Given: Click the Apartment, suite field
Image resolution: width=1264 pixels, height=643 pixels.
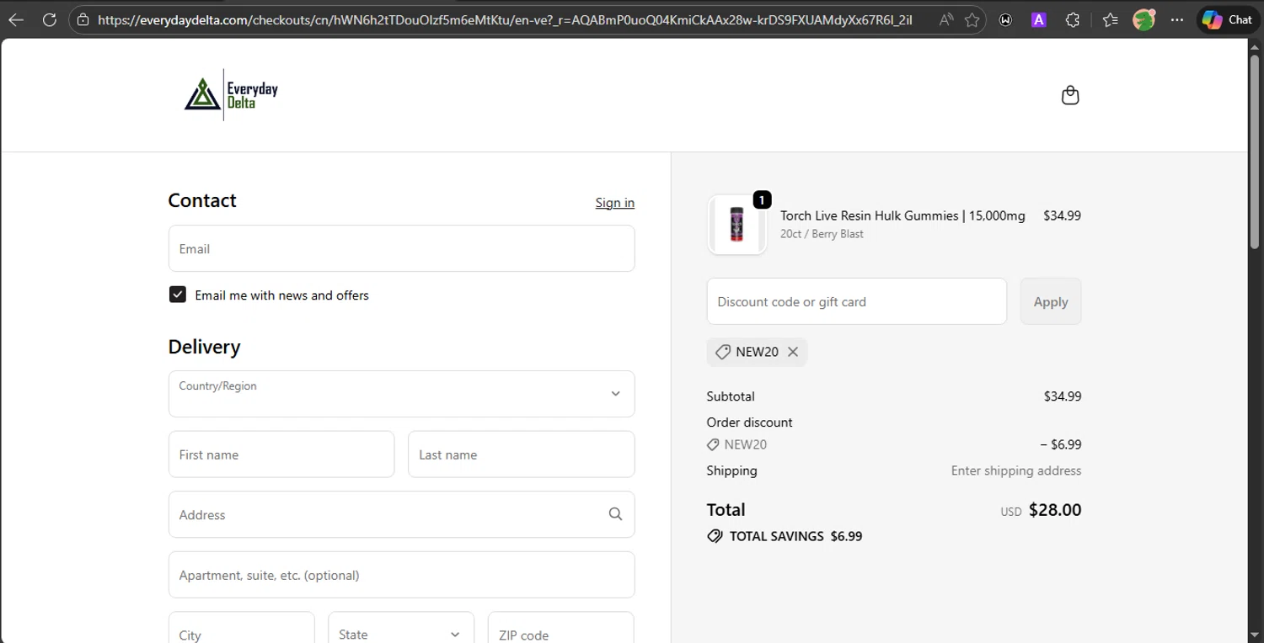Looking at the screenshot, I should tap(401, 575).
